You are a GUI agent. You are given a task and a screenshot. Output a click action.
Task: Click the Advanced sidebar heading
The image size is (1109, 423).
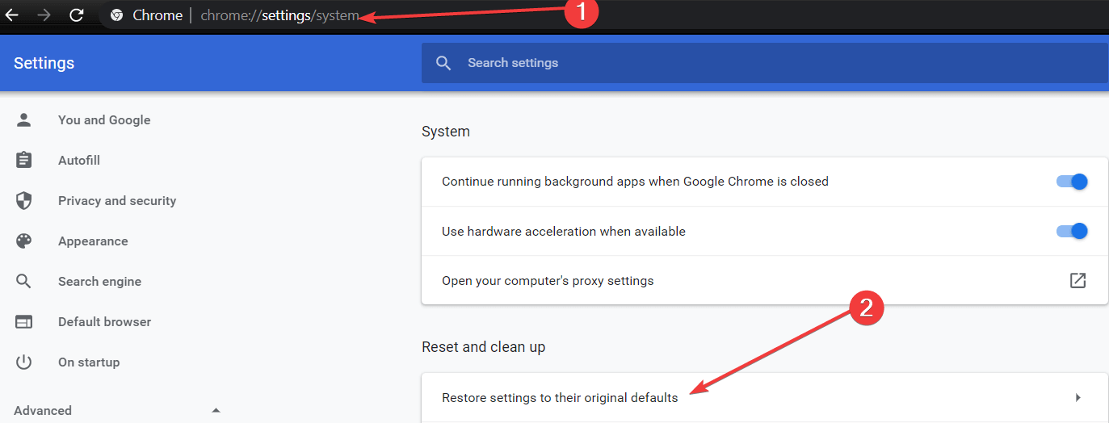[x=43, y=411]
